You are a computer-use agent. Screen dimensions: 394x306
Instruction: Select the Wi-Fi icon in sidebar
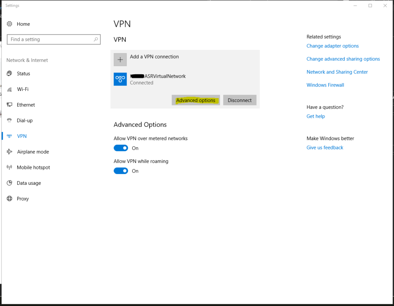[10, 89]
